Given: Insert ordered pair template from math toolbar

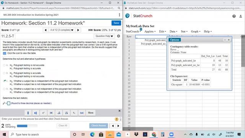Looking at the screenshot, I should [x=82, y=113].
